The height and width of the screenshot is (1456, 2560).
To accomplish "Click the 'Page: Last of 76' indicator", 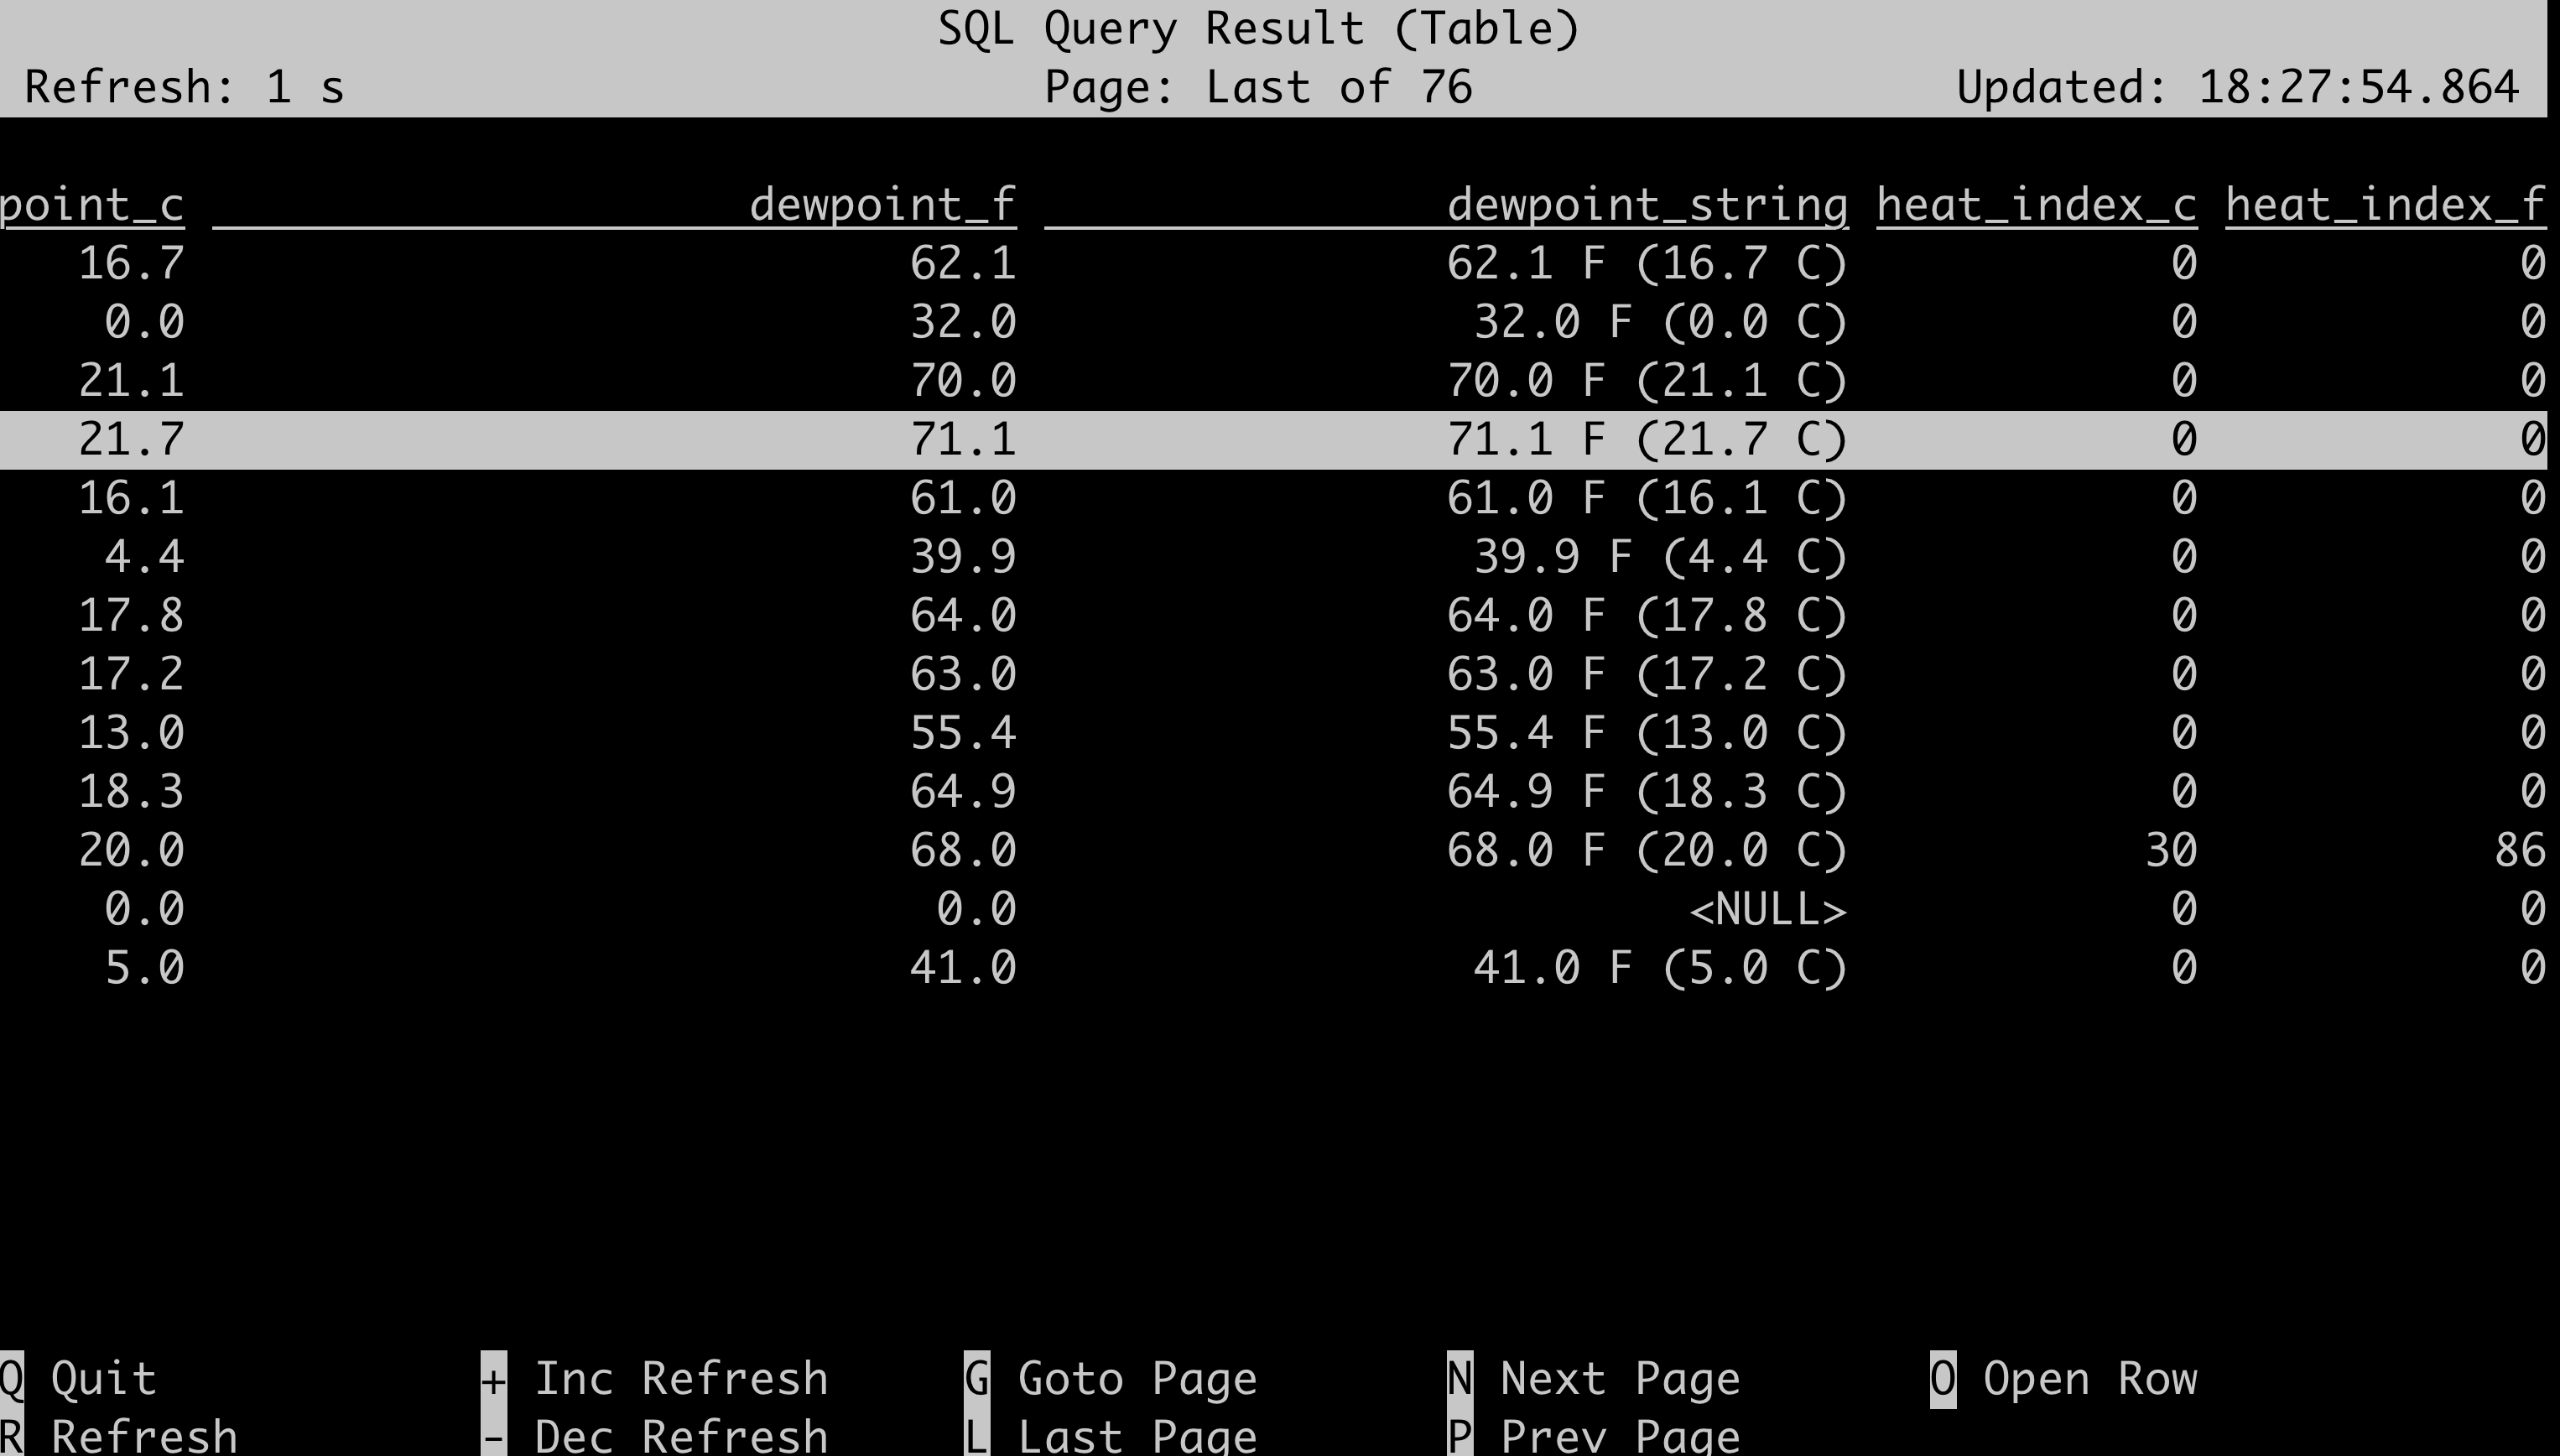I will coord(1258,87).
